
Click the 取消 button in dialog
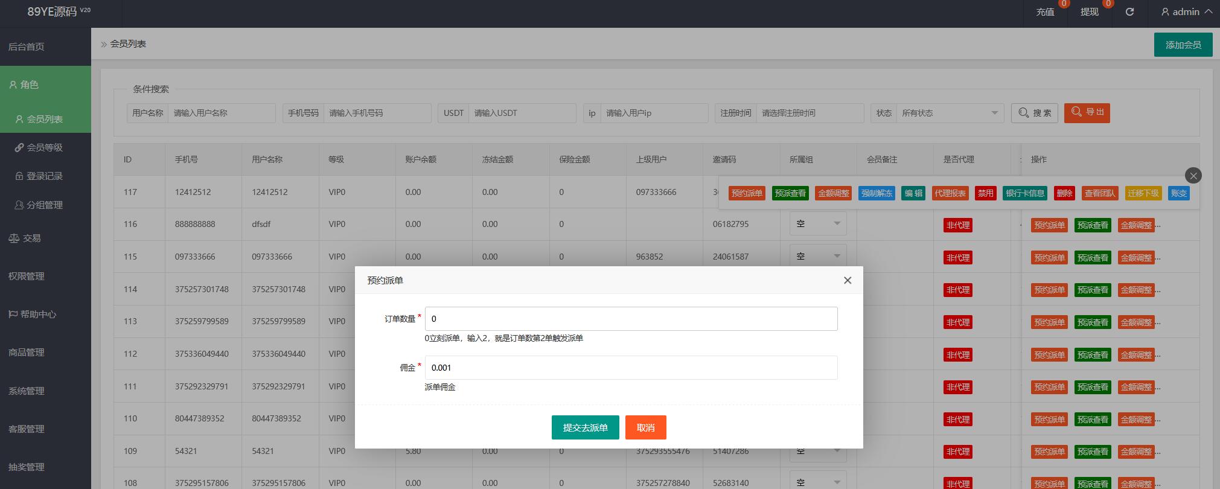coord(645,427)
